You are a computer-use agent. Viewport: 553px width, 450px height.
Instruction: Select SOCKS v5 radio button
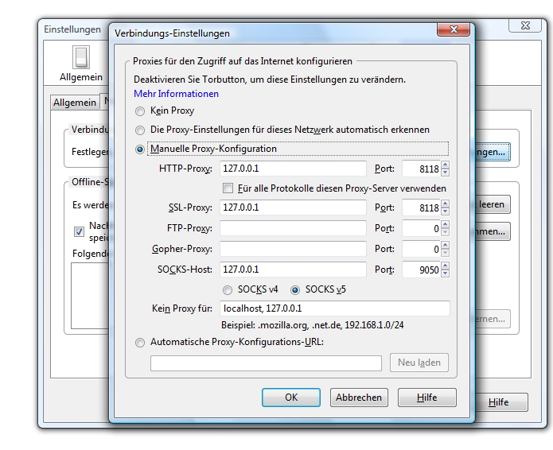pyautogui.click(x=295, y=290)
